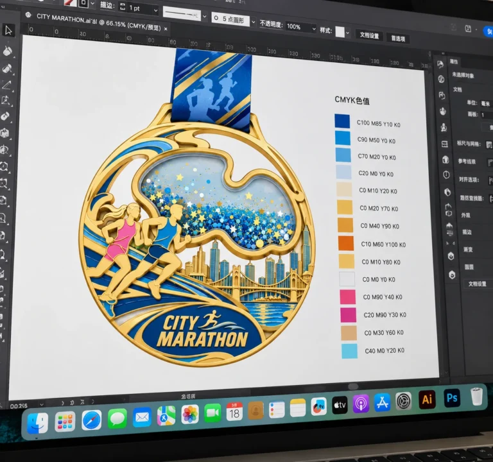The image size is (493, 462).
Task: Click the 画板 artboard number field
Action: tap(487, 115)
